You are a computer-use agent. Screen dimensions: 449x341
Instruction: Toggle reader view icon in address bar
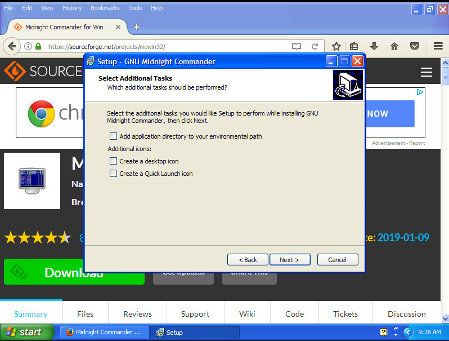pos(297,46)
